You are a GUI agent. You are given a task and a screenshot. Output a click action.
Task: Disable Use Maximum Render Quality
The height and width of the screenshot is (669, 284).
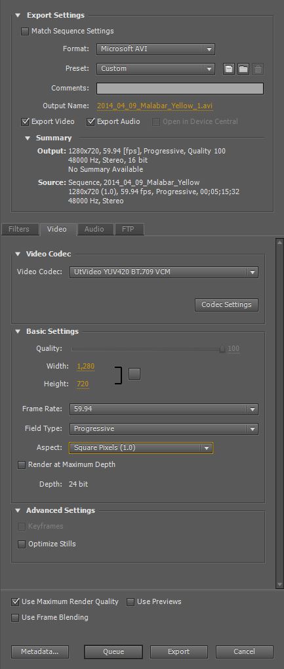[15, 601]
